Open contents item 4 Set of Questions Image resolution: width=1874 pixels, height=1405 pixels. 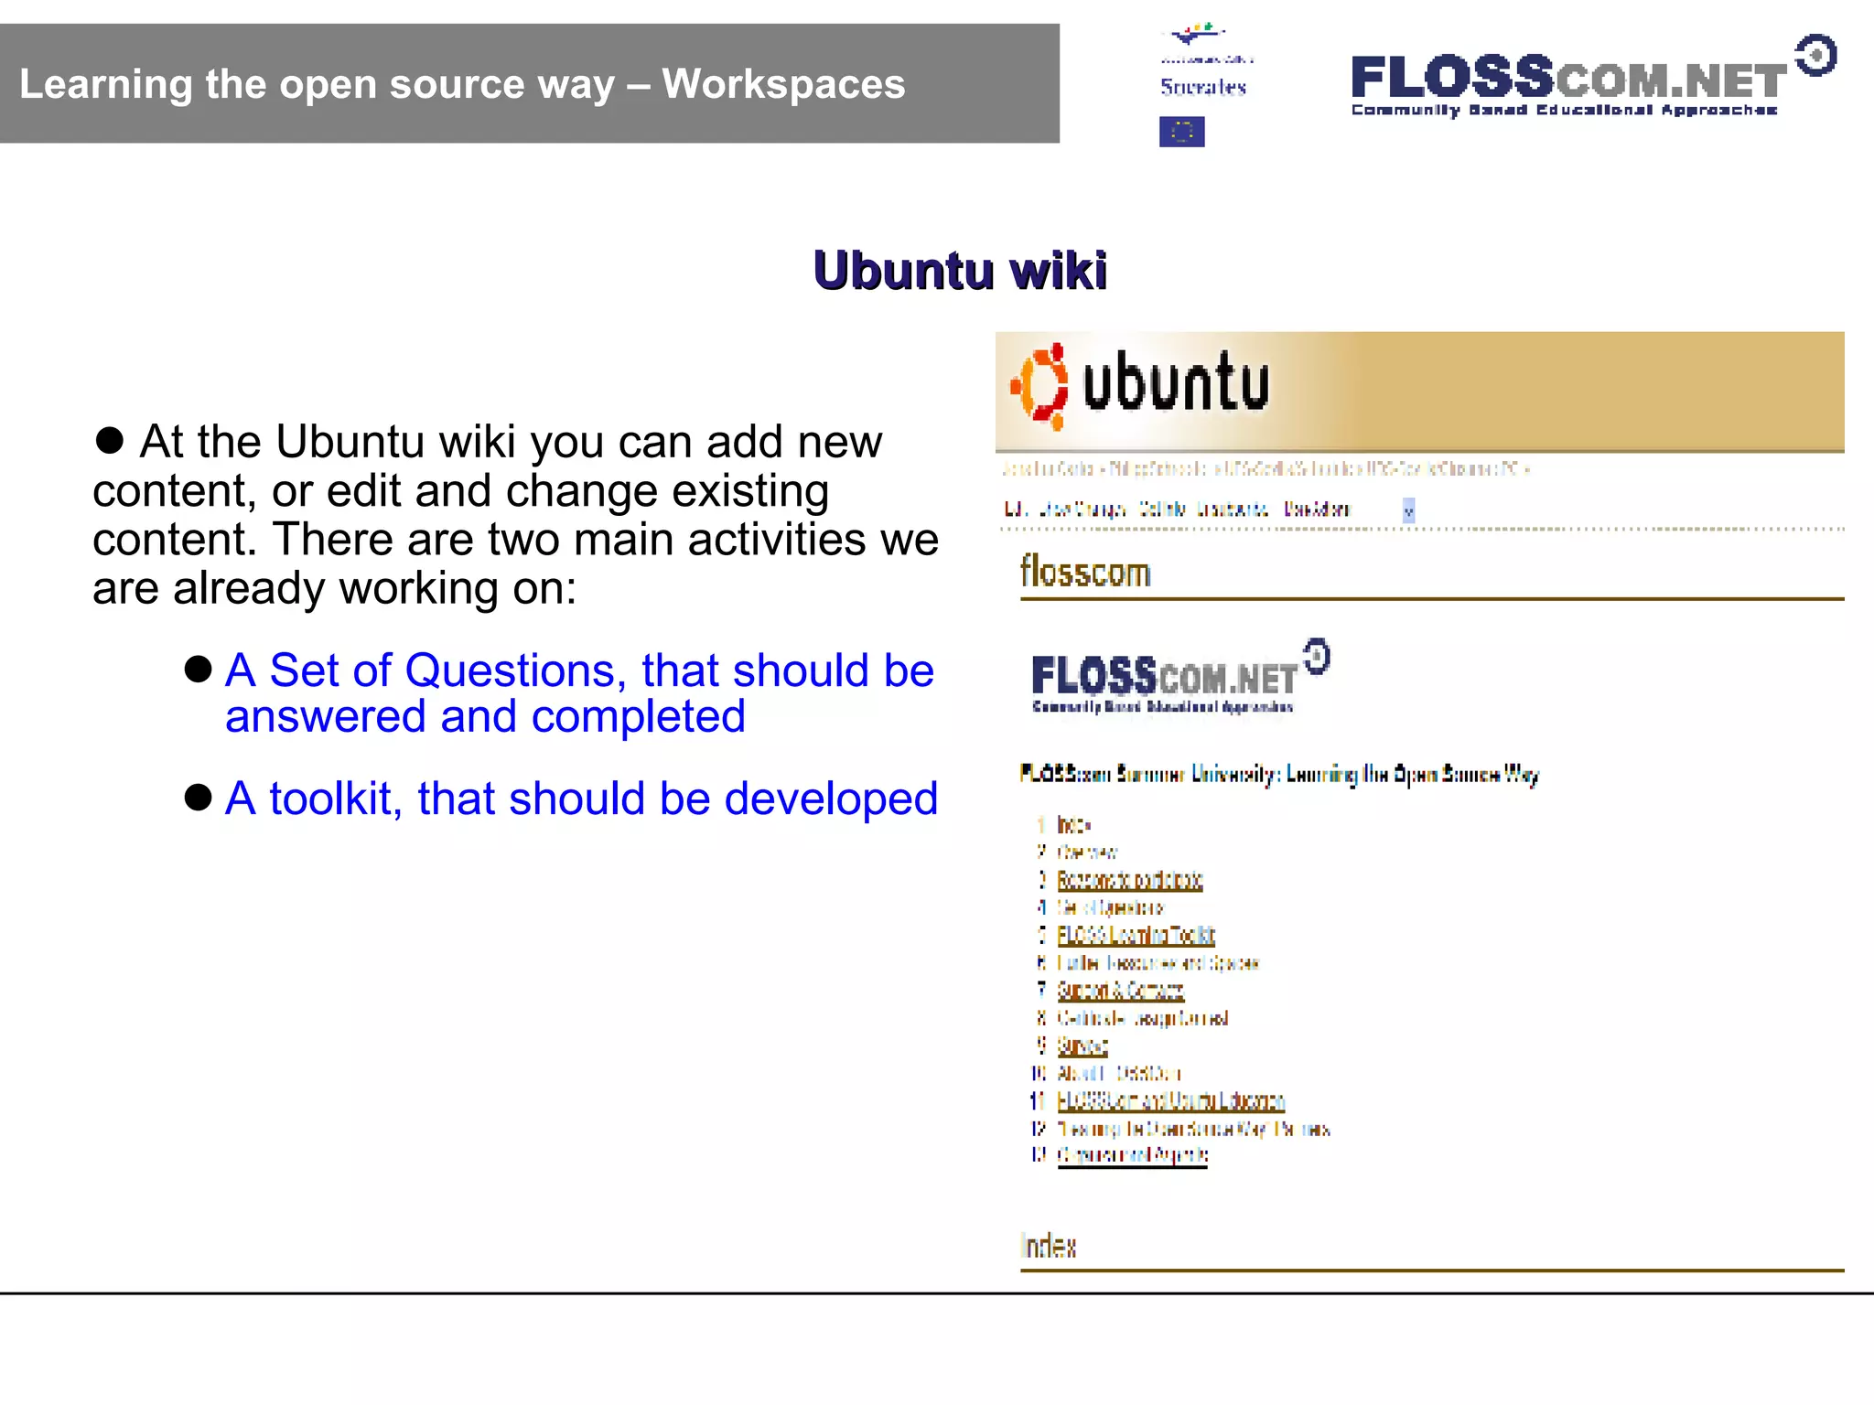tap(1110, 907)
